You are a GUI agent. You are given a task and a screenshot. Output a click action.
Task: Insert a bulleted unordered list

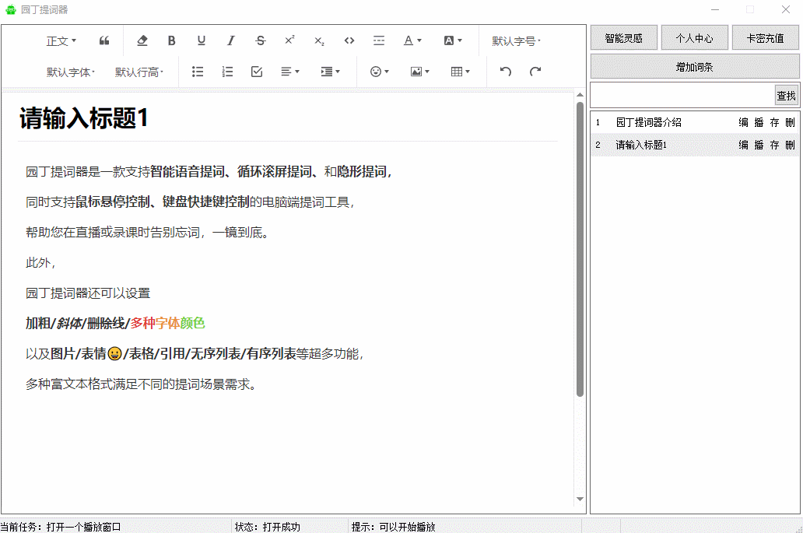198,72
